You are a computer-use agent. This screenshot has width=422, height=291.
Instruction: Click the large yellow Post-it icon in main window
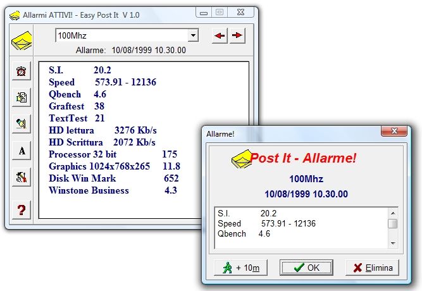[x=22, y=40]
